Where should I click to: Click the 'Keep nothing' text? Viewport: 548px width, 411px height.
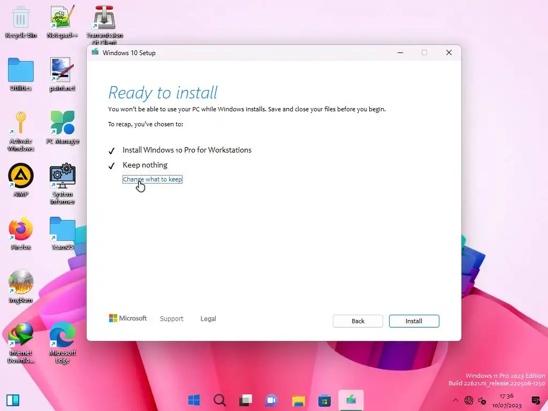pyautogui.click(x=145, y=165)
